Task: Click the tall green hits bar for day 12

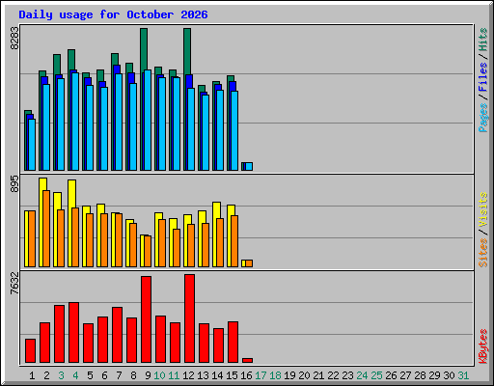Action: click(x=187, y=51)
